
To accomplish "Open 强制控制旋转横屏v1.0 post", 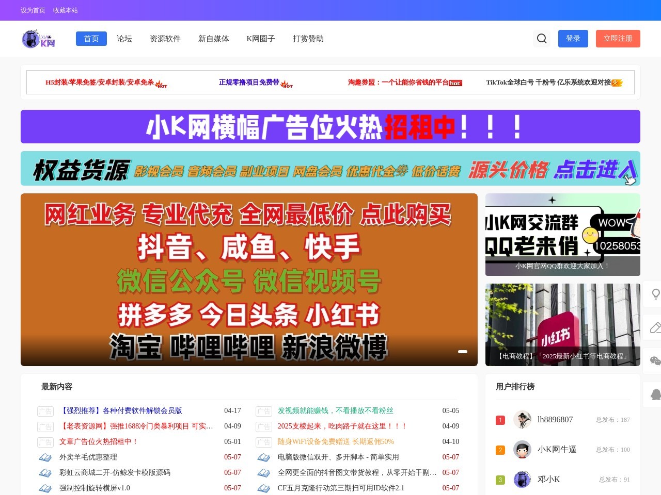I will click(x=95, y=488).
